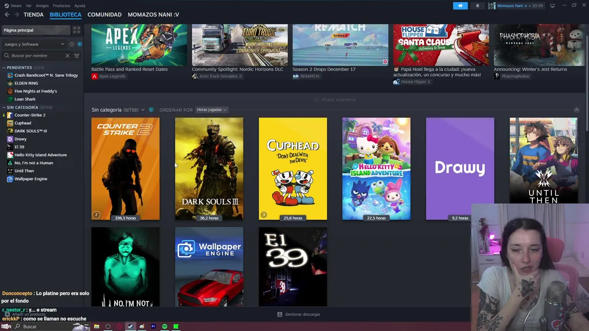The image size is (589, 331).
Task: Collapse the PENDIENTES category
Action: (x=4, y=68)
